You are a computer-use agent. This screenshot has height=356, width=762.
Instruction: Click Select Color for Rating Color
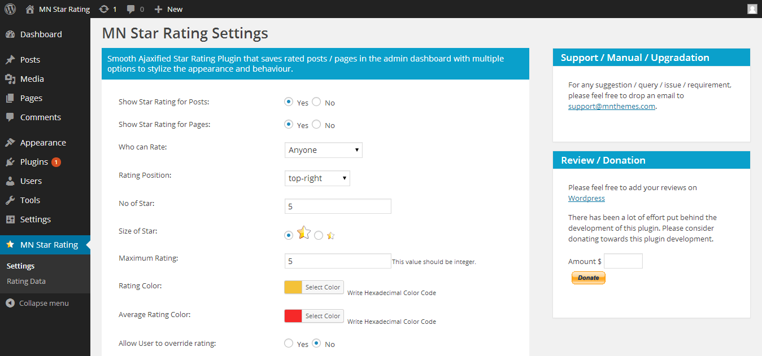tap(323, 287)
